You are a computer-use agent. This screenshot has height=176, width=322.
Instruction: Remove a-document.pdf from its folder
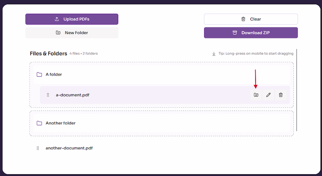tap(256, 95)
